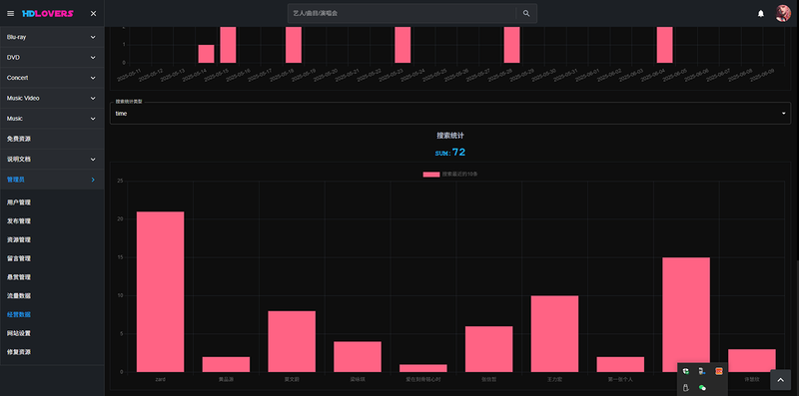This screenshot has width=799, height=396.
Task: Click the search magnifier icon
Action: point(526,13)
